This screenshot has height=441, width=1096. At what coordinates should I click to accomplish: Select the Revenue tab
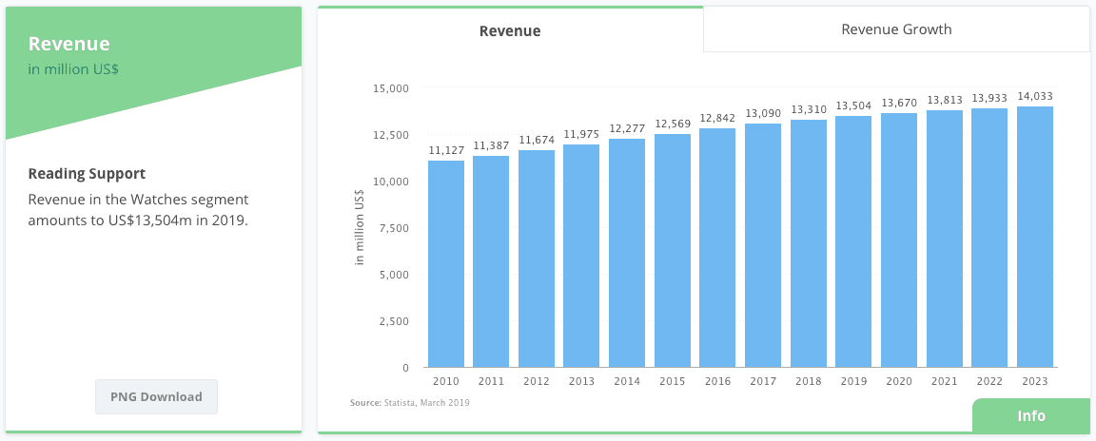pyautogui.click(x=510, y=30)
